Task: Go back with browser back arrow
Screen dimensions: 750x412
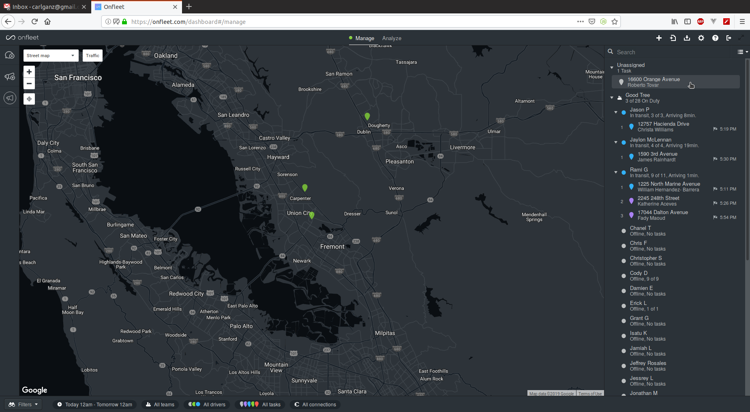Action: click(x=8, y=21)
